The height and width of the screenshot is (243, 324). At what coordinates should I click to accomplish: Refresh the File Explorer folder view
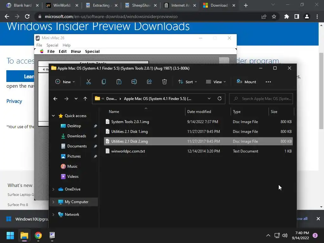click(220, 99)
